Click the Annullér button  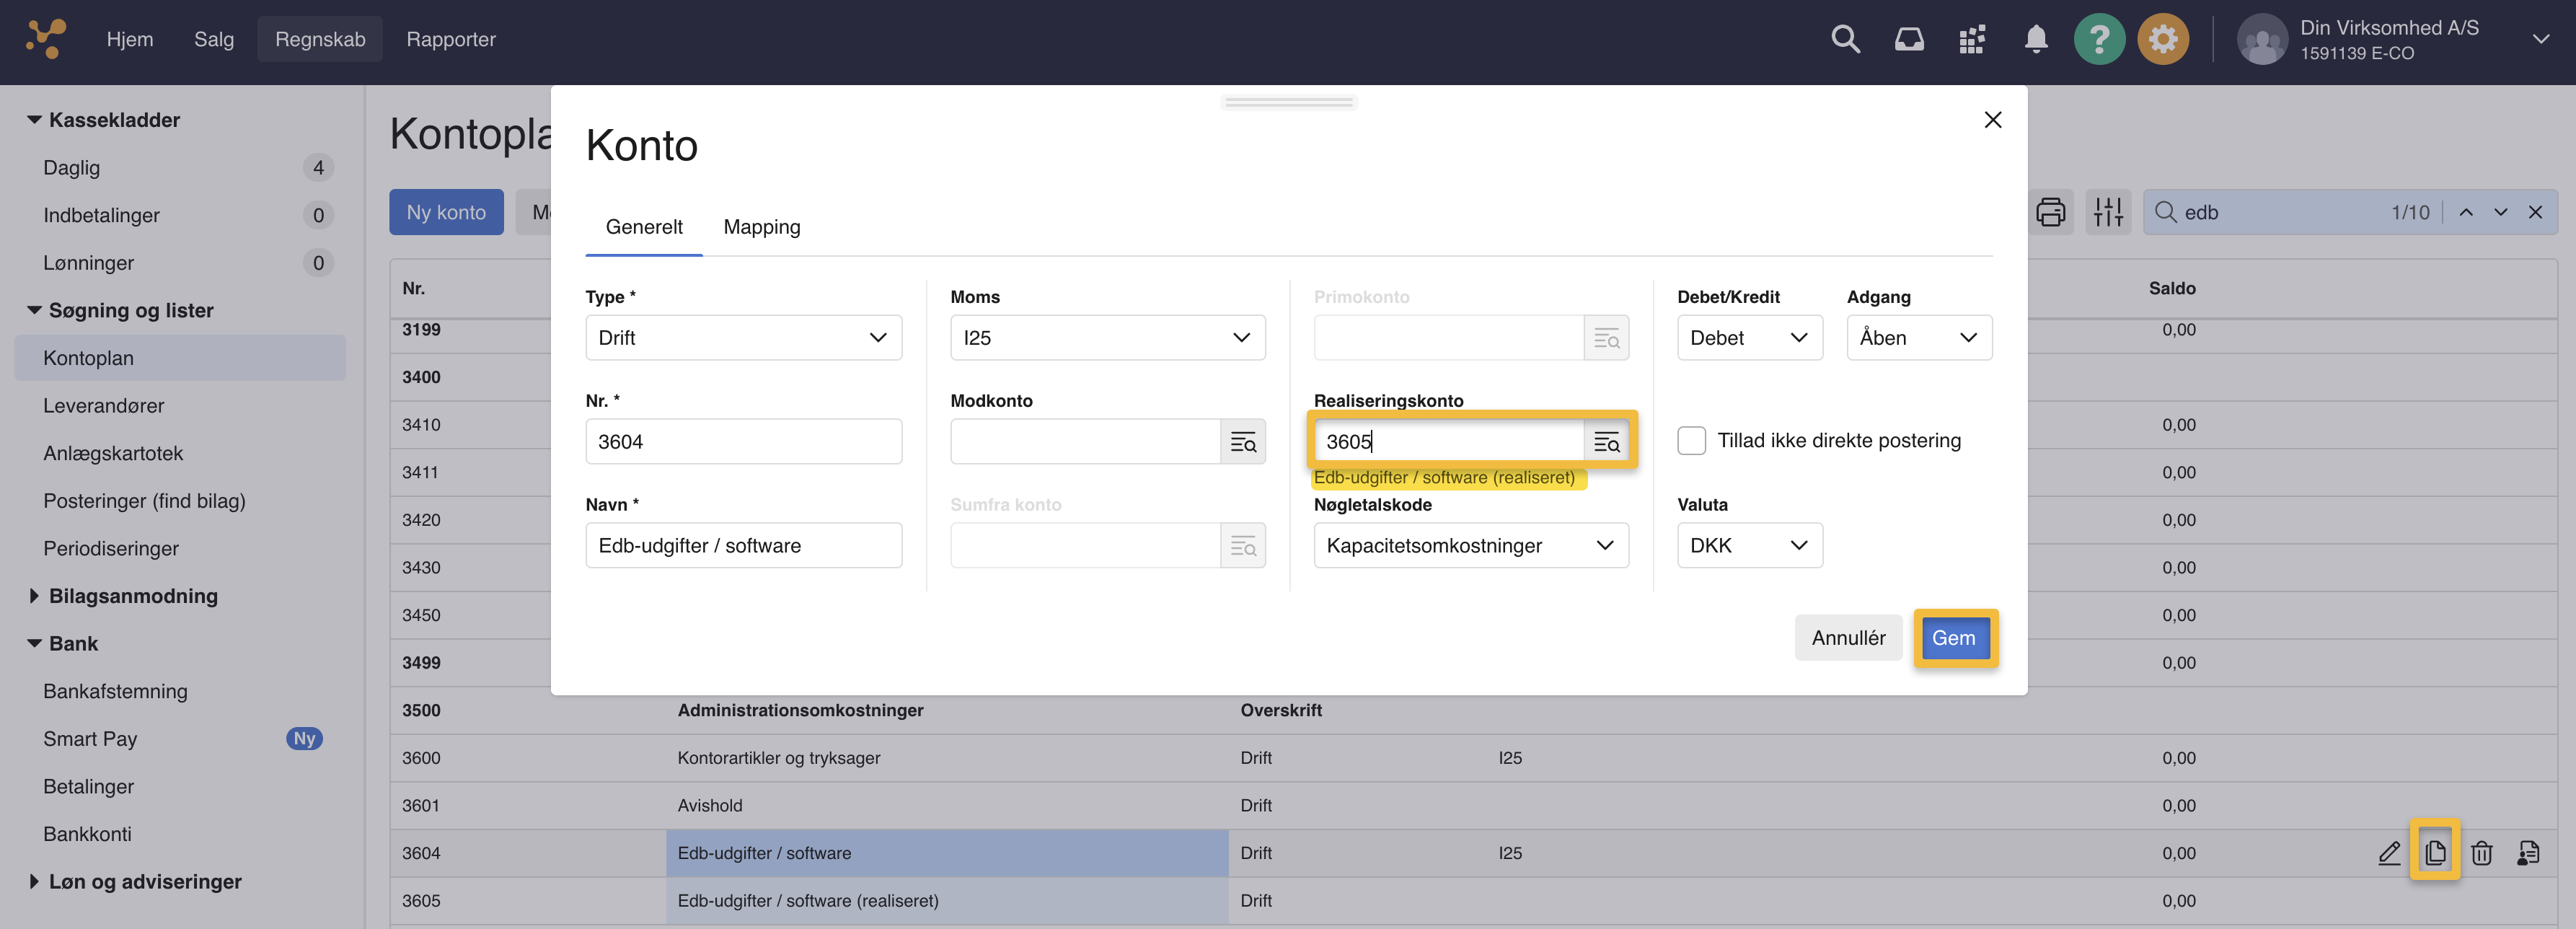[1847, 638]
